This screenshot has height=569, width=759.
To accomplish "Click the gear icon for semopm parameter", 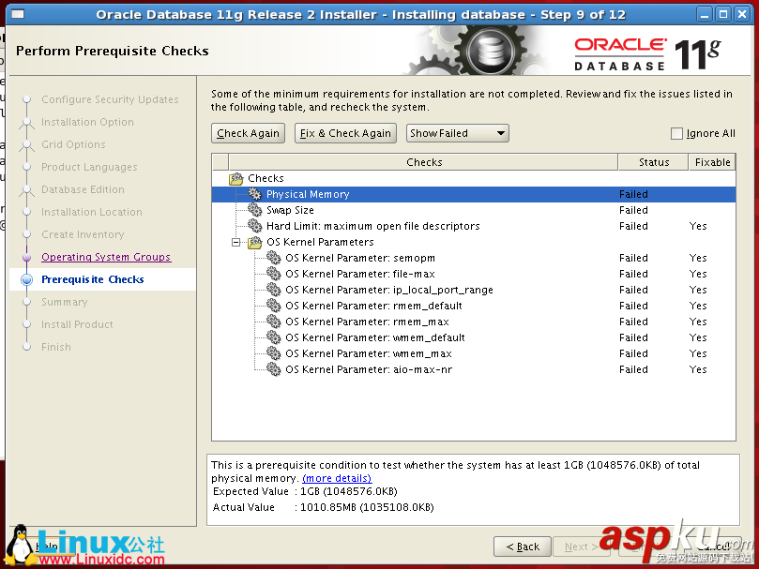I will click(x=274, y=258).
